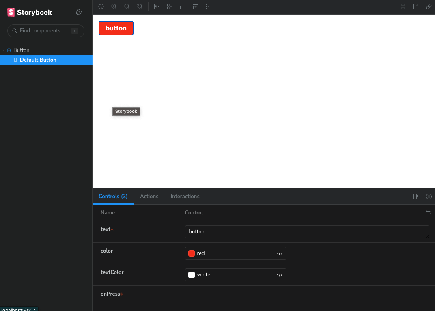Image resolution: width=435 pixels, height=311 pixels.
Task: Cycle color format for the white control
Action: pyautogui.click(x=280, y=275)
